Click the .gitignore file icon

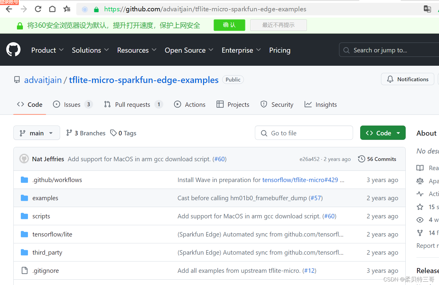[x=24, y=270]
